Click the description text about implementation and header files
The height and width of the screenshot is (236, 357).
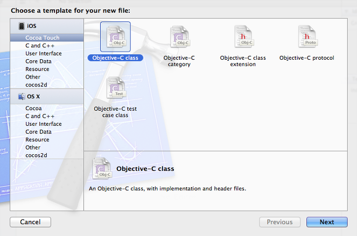point(167,189)
